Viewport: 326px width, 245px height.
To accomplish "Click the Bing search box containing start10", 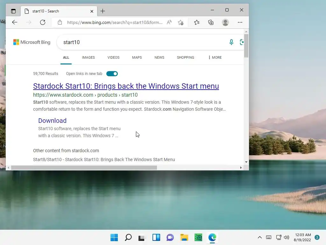I will [144, 42].
